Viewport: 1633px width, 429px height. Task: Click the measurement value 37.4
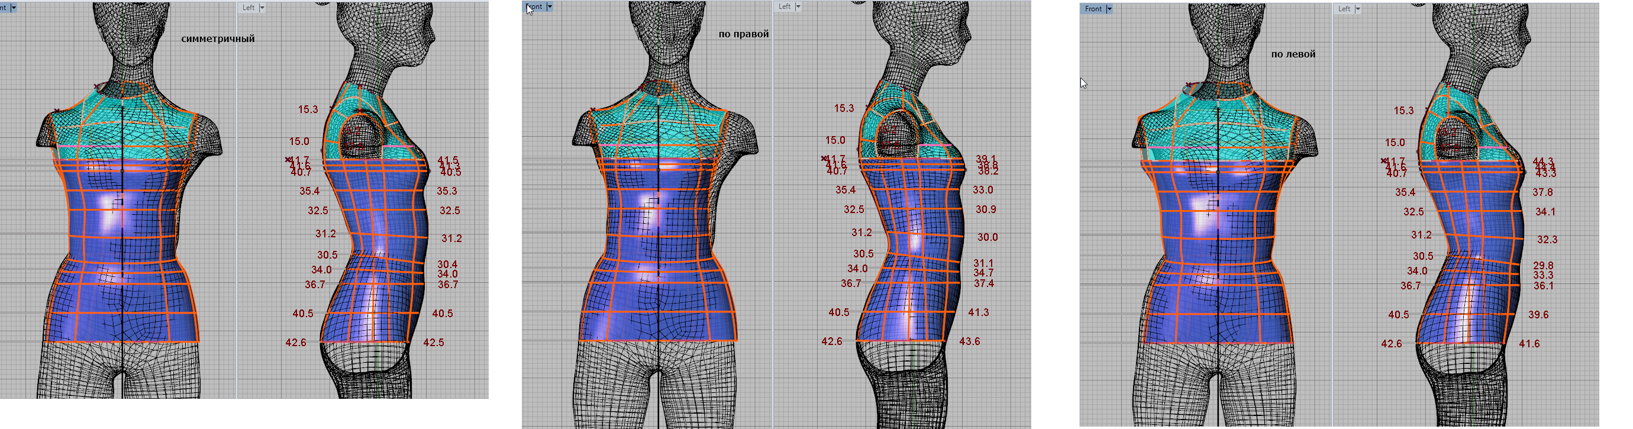(984, 283)
